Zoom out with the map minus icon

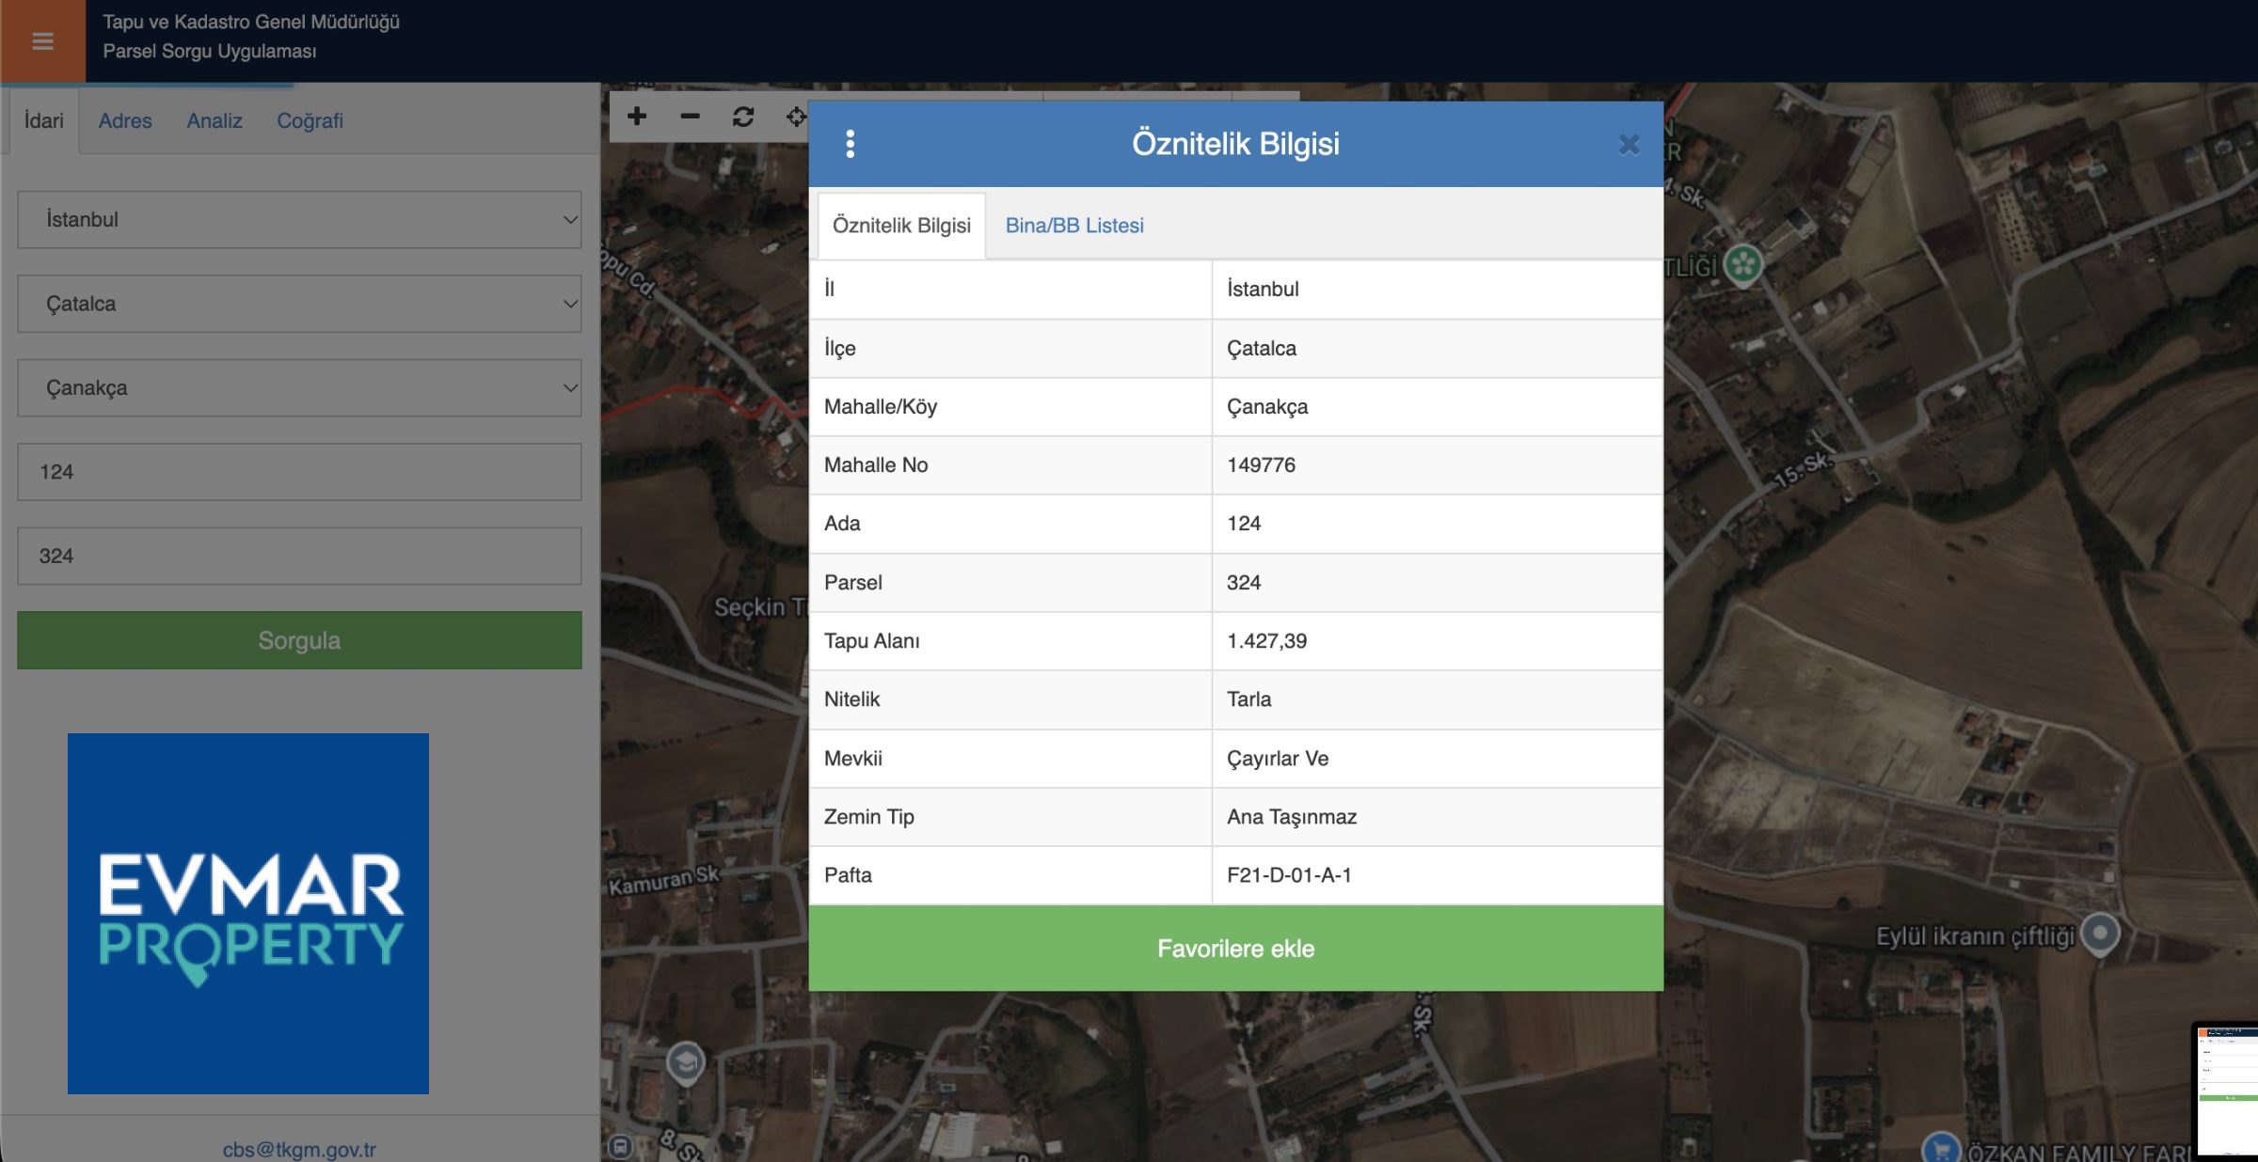[x=690, y=117]
